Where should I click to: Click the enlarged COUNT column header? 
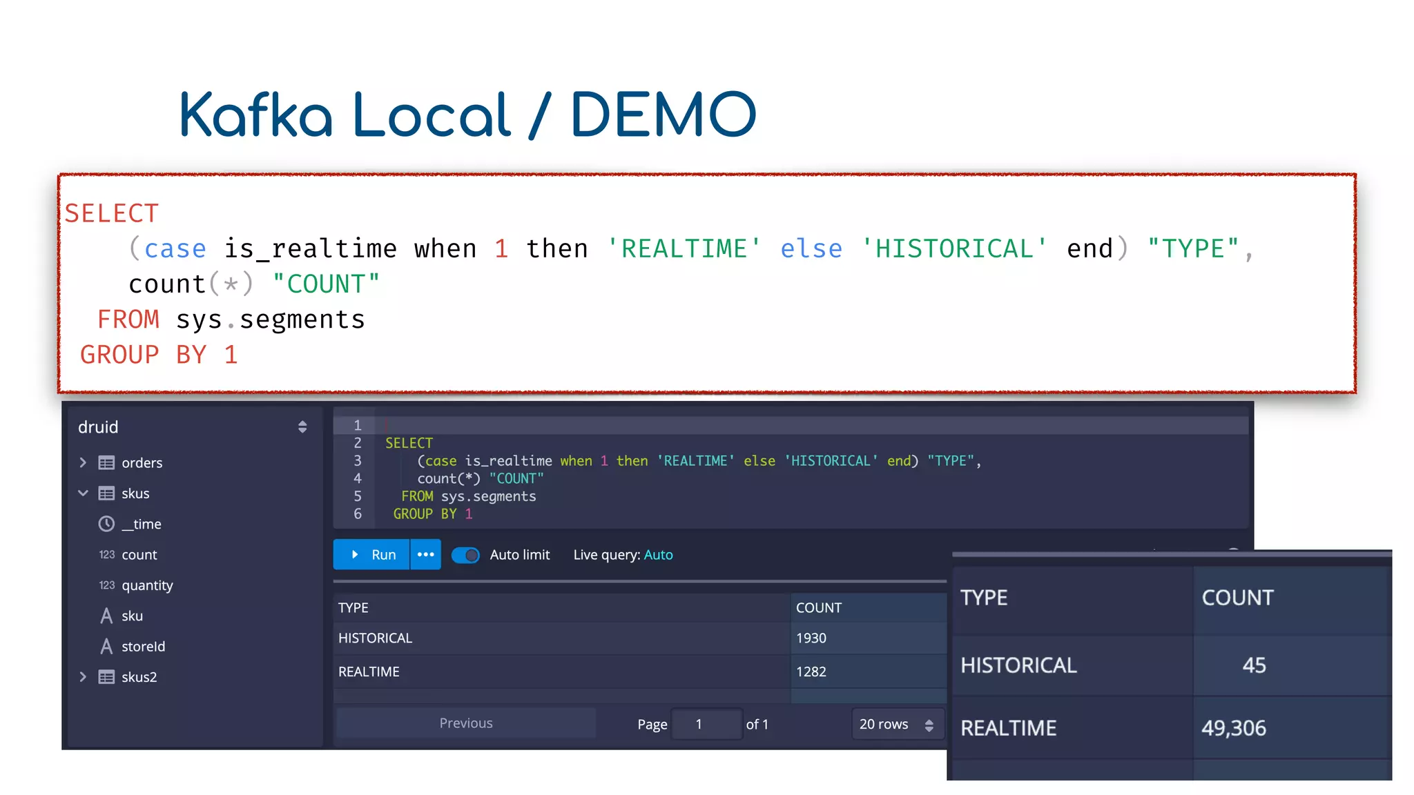tap(1237, 597)
